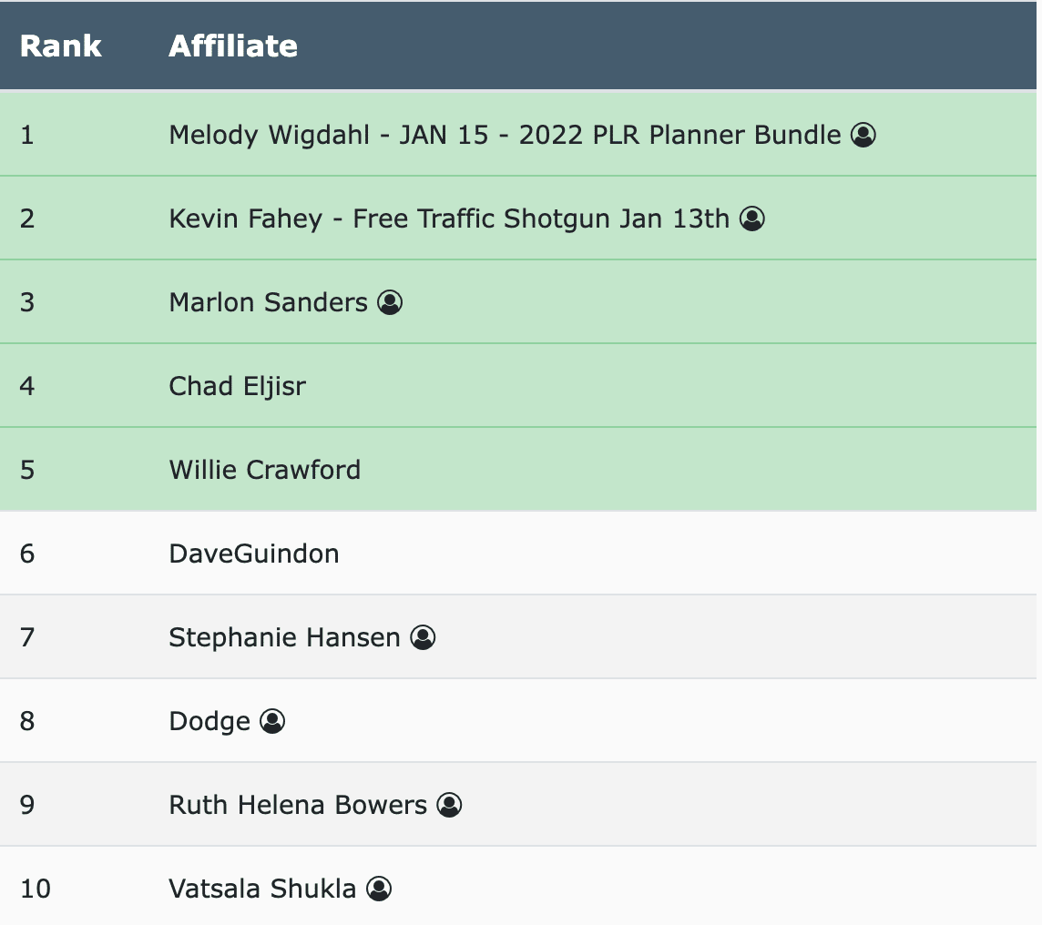Click the DaveGuindon affiliate name
The width and height of the screenshot is (1042, 925).
coord(254,554)
